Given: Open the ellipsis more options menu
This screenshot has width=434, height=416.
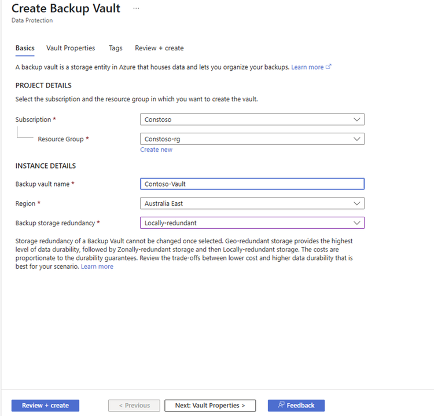Looking at the screenshot, I should click(x=136, y=8).
